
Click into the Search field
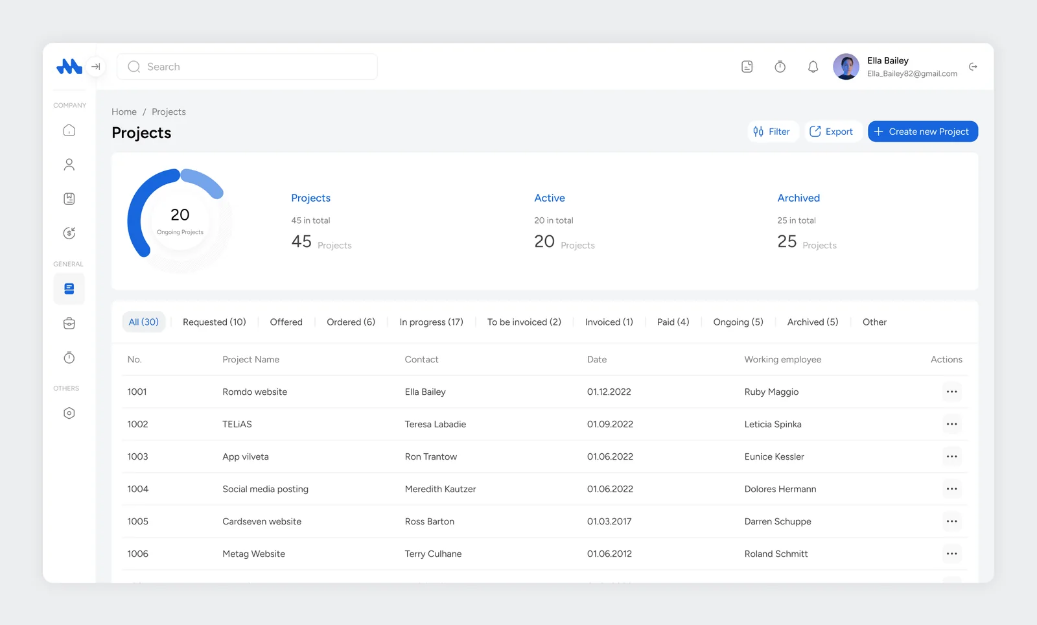pyautogui.click(x=247, y=66)
